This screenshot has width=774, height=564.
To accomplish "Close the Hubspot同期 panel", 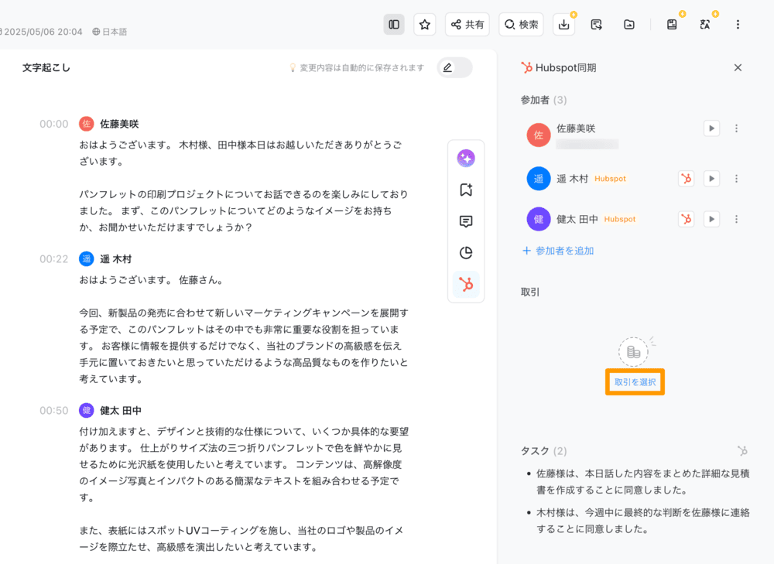I will [738, 67].
